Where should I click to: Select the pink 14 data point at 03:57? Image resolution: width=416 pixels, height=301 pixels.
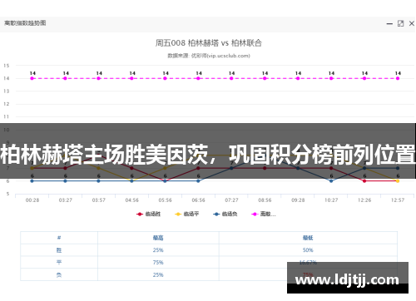[98, 78]
